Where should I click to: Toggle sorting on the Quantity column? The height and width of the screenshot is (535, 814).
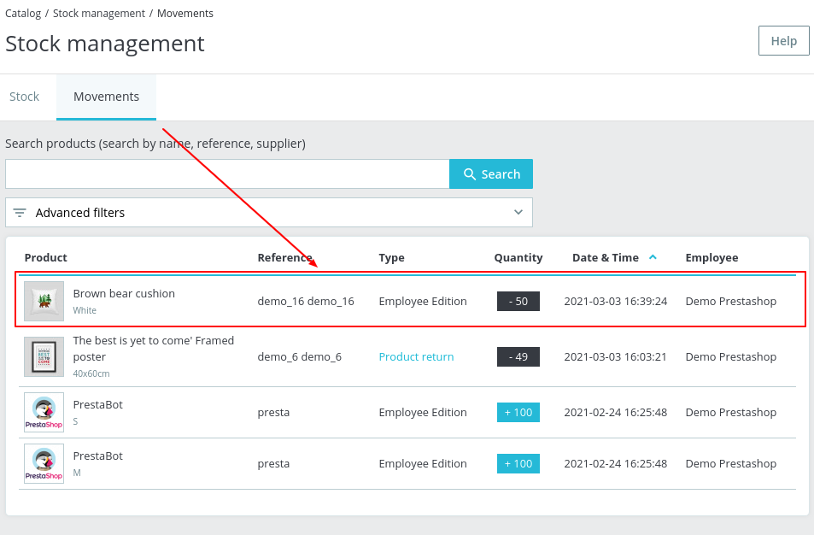coord(518,257)
